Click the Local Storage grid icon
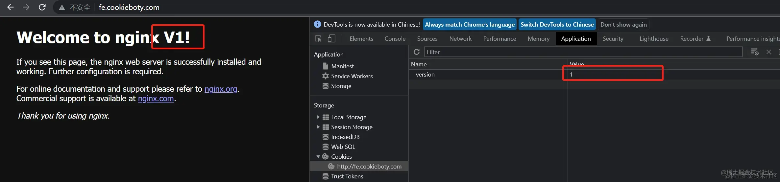Screen dimensions: 780x182 (x=326, y=117)
